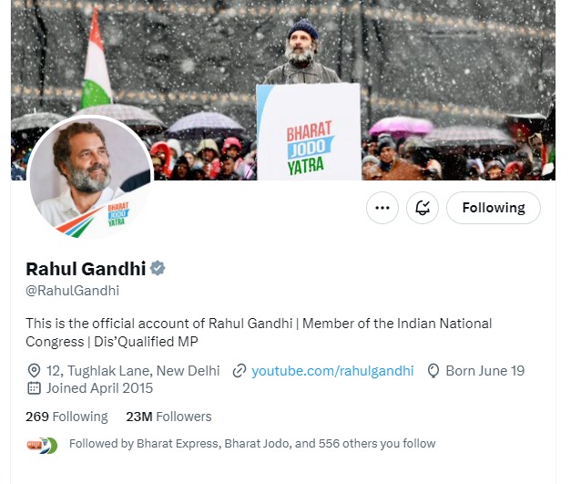Click the location pin icon
This screenshot has height=484, width=581.
click(34, 370)
